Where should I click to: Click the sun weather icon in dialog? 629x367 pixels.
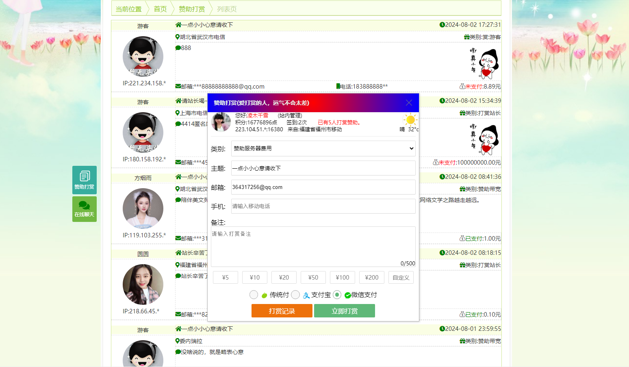point(410,120)
